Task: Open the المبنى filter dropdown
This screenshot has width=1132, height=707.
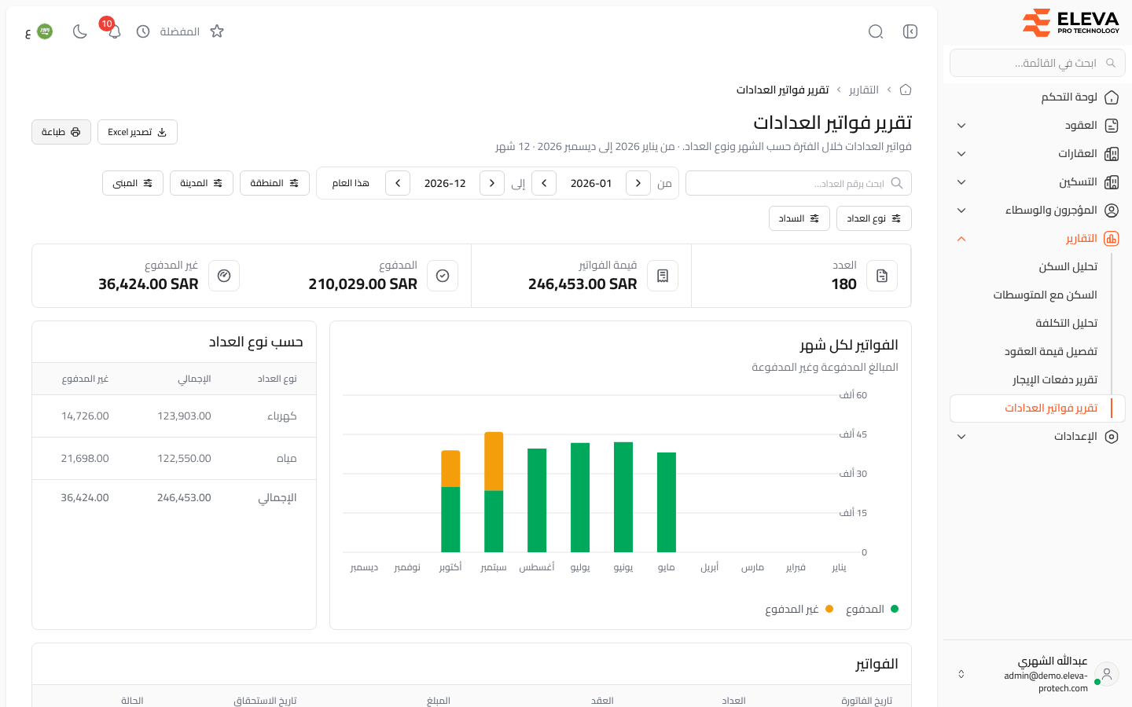Action: point(133,183)
